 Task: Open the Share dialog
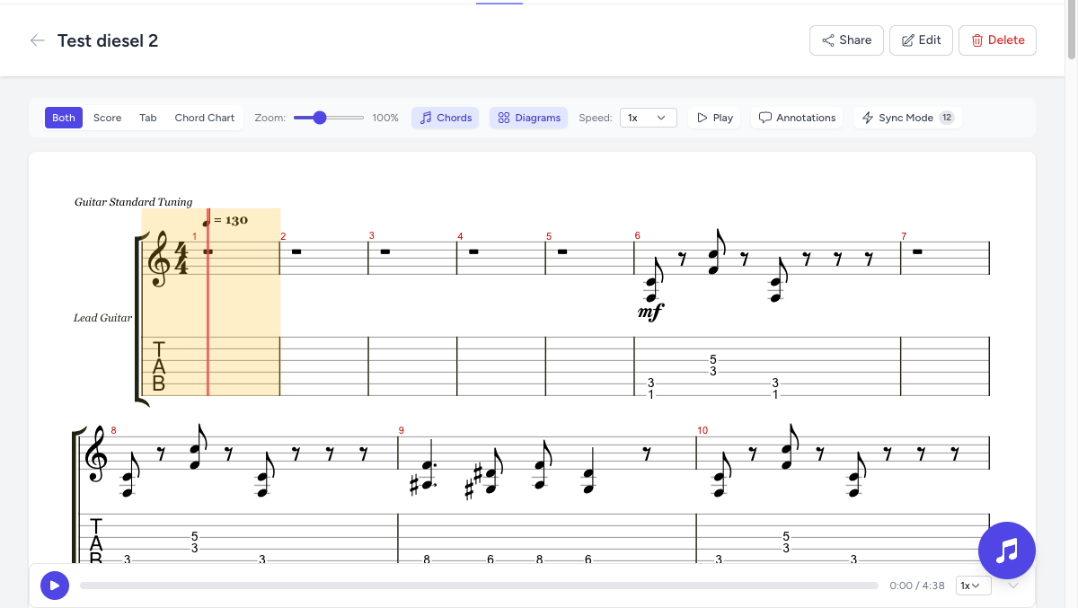click(845, 40)
